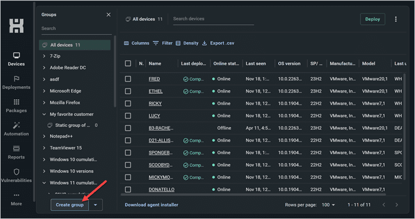Click SCOOBYD deployment completed icon

186,165
